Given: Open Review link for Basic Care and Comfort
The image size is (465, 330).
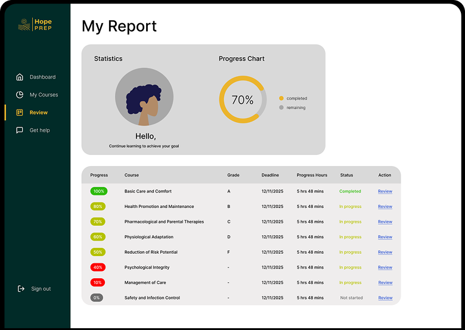Looking at the screenshot, I should pyautogui.click(x=385, y=191).
